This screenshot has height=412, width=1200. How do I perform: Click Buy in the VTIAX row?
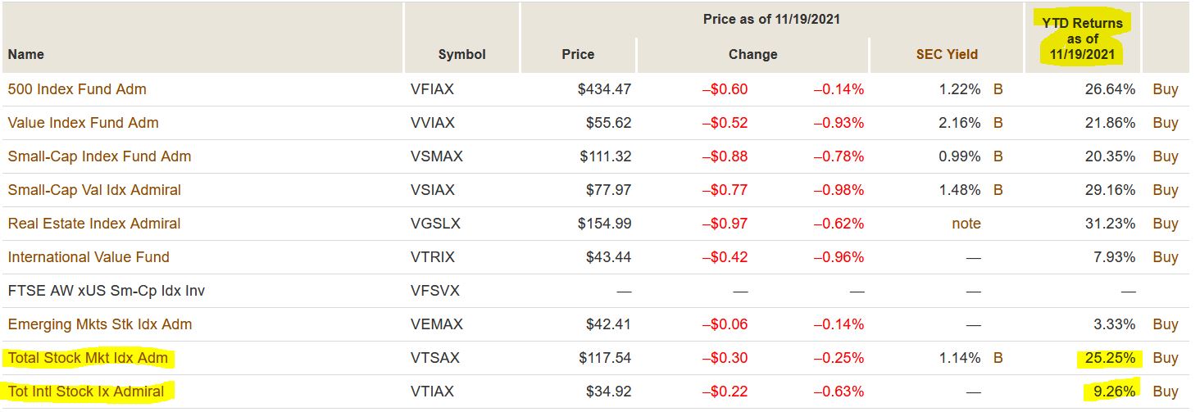[1165, 391]
